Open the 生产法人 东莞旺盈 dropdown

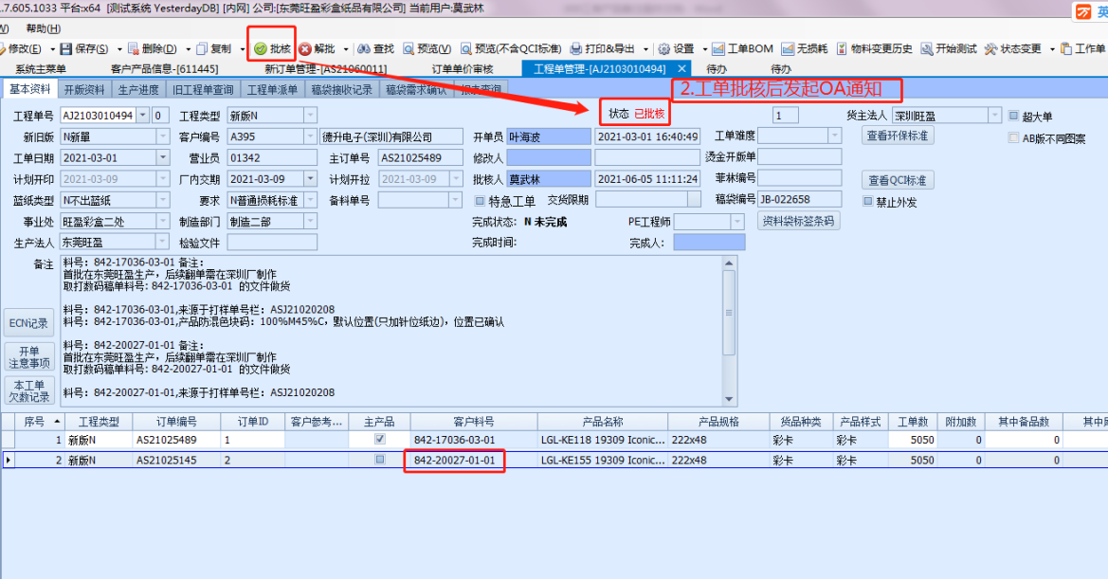coord(162,243)
